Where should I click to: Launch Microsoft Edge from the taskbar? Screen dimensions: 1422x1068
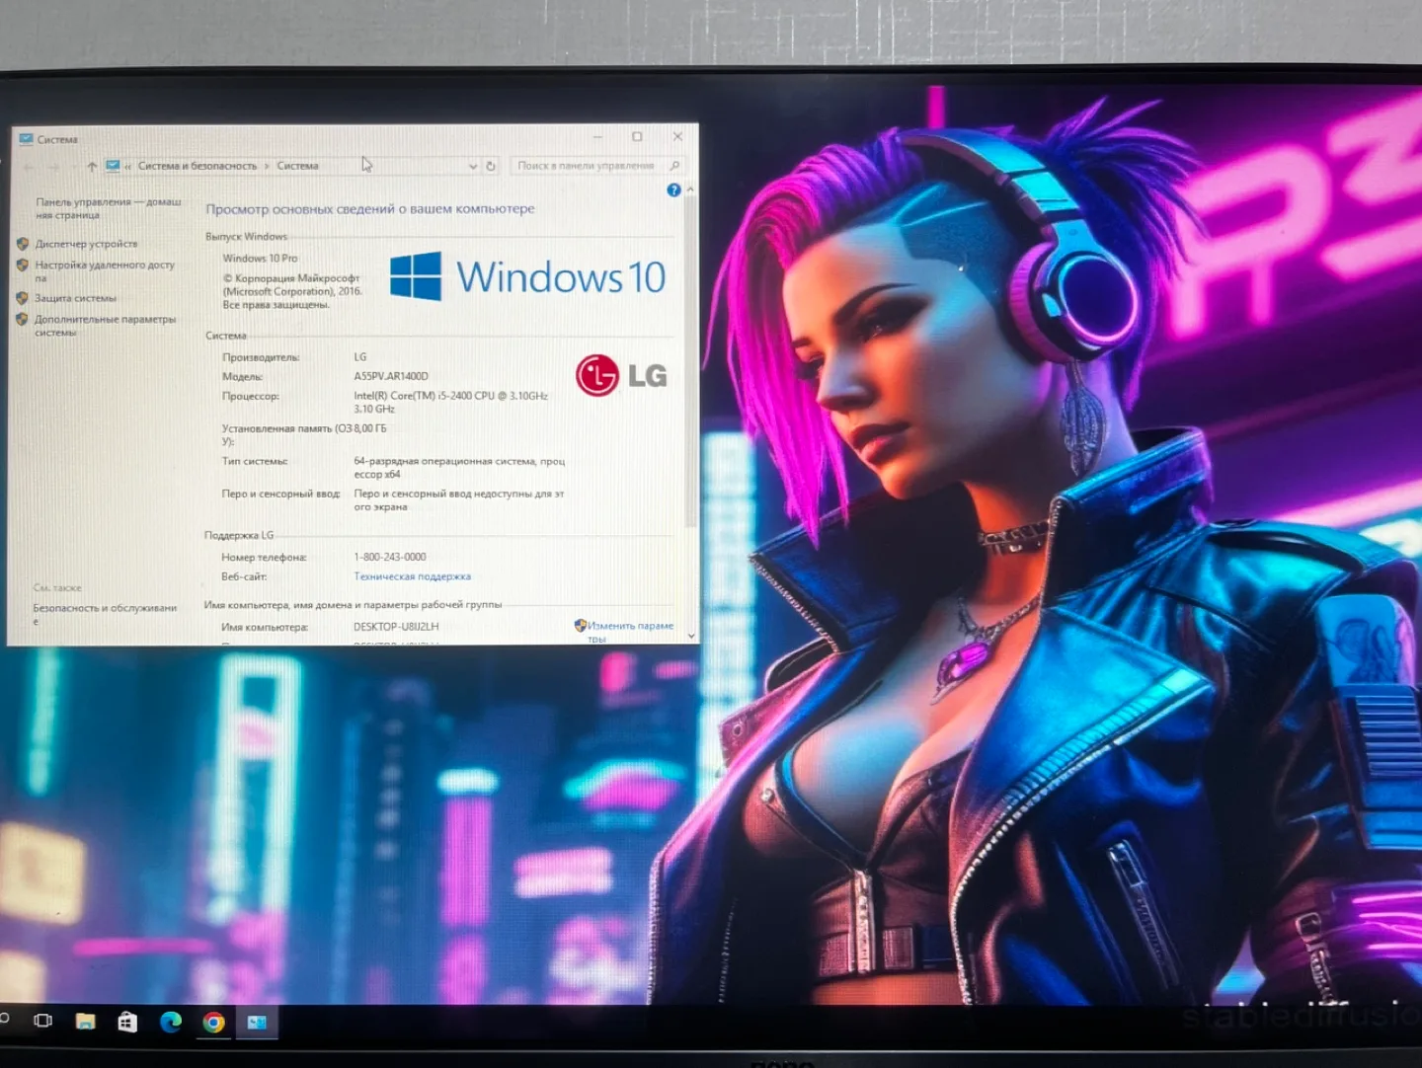171,1022
